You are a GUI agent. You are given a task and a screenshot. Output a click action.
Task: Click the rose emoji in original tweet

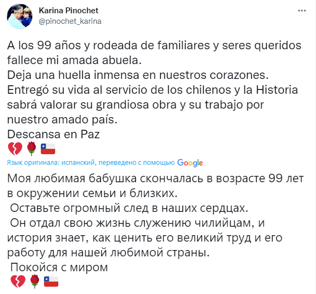coord(31,149)
